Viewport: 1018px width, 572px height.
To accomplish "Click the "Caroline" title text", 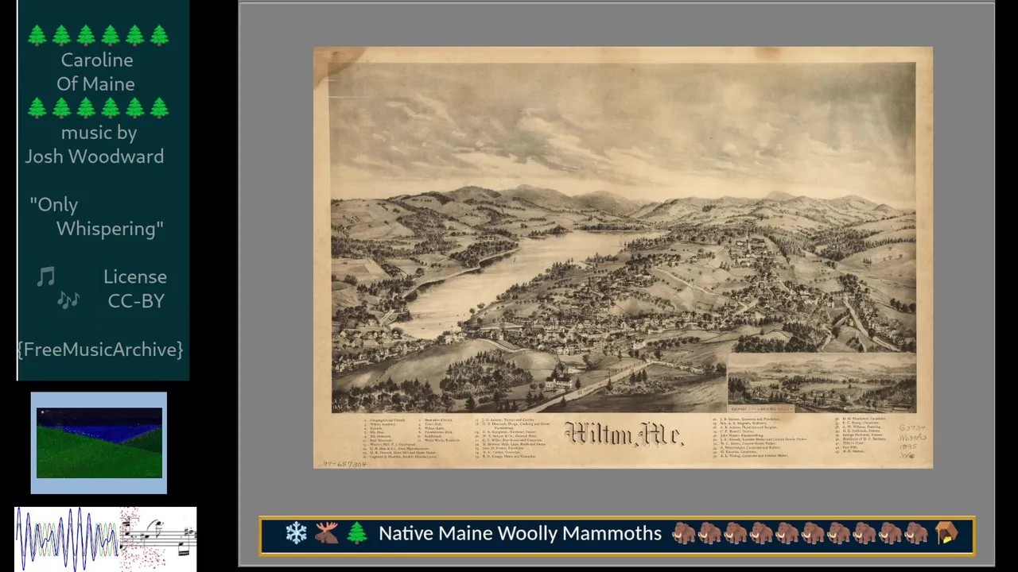I will [97, 60].
